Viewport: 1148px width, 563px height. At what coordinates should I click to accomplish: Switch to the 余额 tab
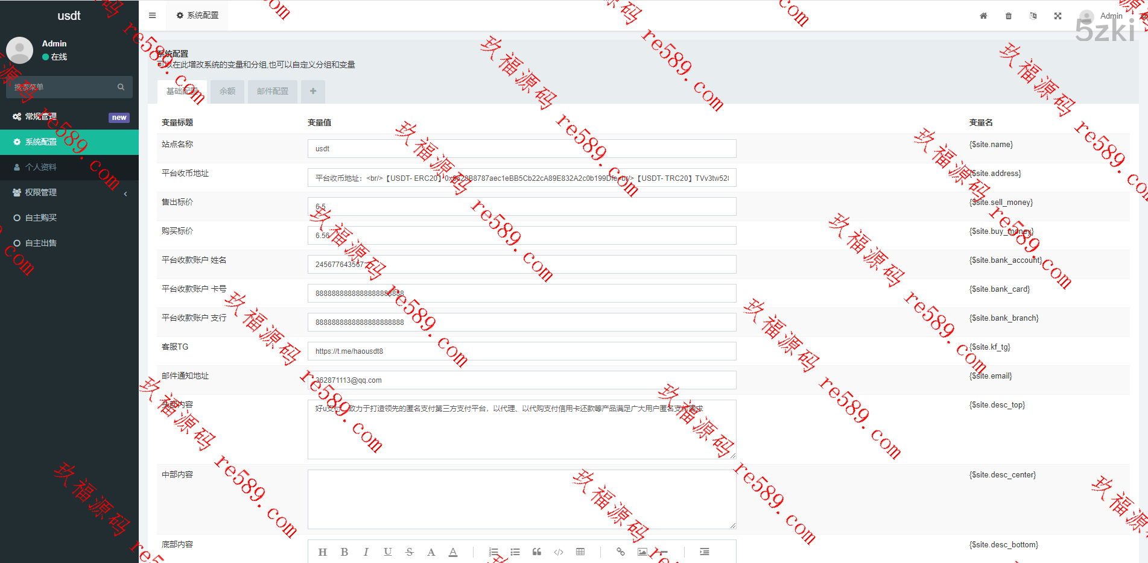pyautogui.click(x=227, y=92)
